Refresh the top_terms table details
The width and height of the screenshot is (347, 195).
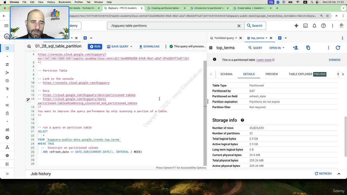tap(338, 48)
